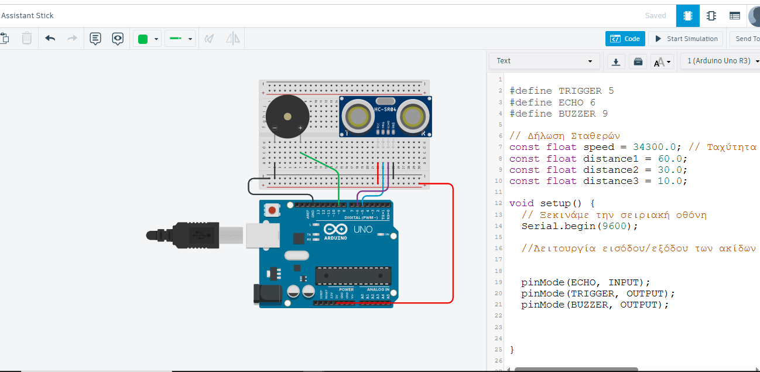
Task: Click 'distance3 = 10.0' code line
Action: click(598, 181)
